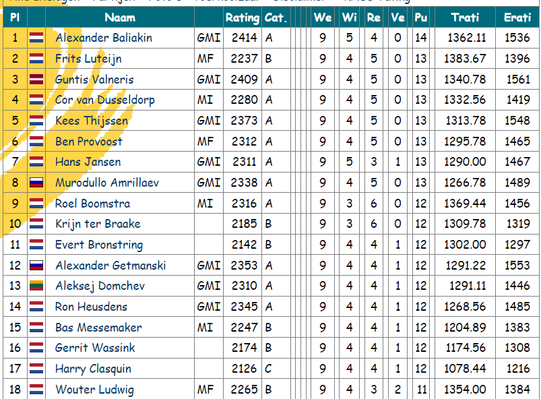Click the Naam column header
Screen dimensions: 541x399
[120, 18]
